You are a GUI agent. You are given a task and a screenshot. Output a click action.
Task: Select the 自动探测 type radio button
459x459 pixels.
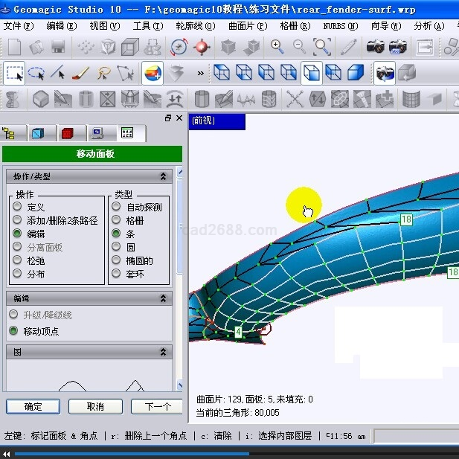tap(116, 207)
